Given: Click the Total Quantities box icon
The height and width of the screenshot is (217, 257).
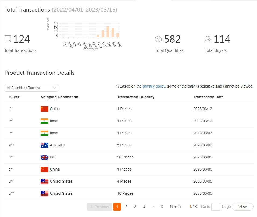Looking at the screenshot, I should pos(158,39).
